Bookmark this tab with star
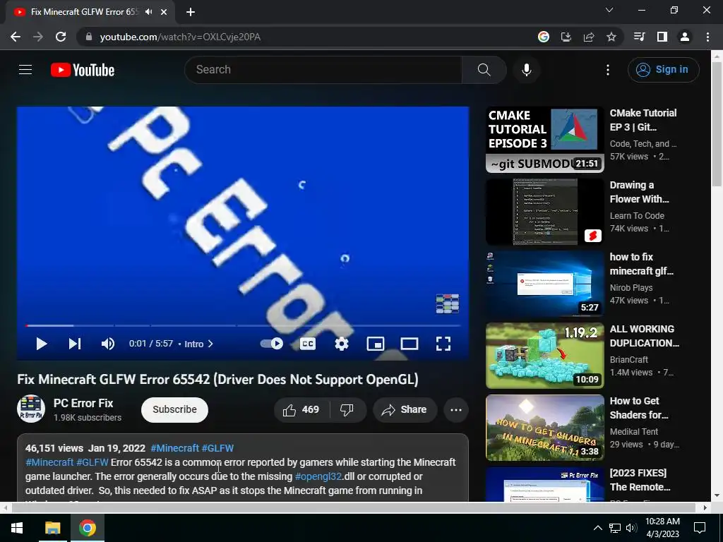This screenshot has width=723, height=542. pyautogui.click(x=611, y=37)
